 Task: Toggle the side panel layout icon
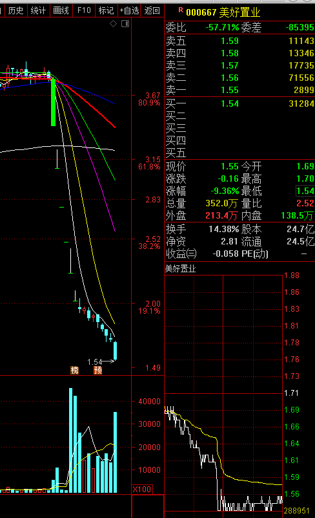125,24
